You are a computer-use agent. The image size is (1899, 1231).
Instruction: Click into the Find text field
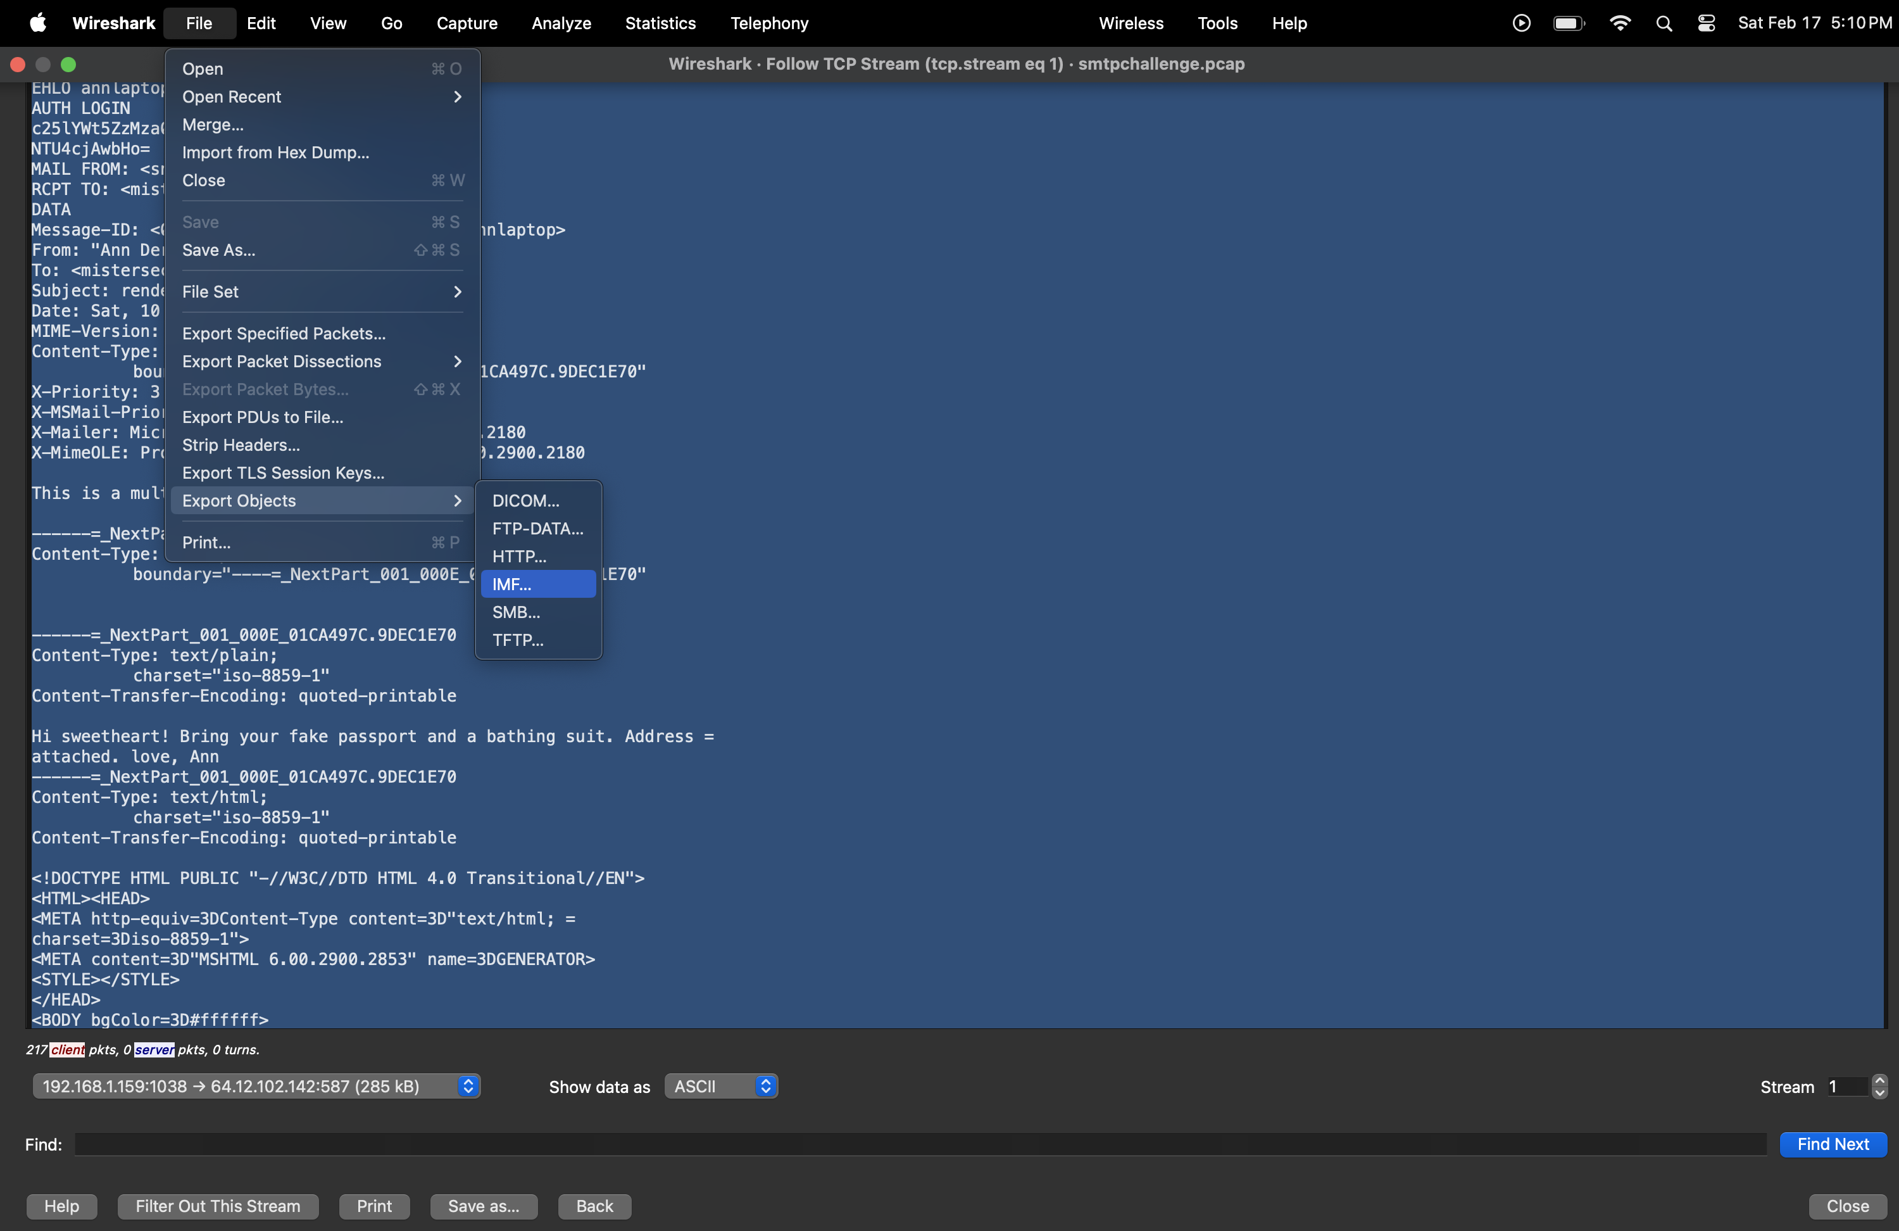click(920, 1144)
